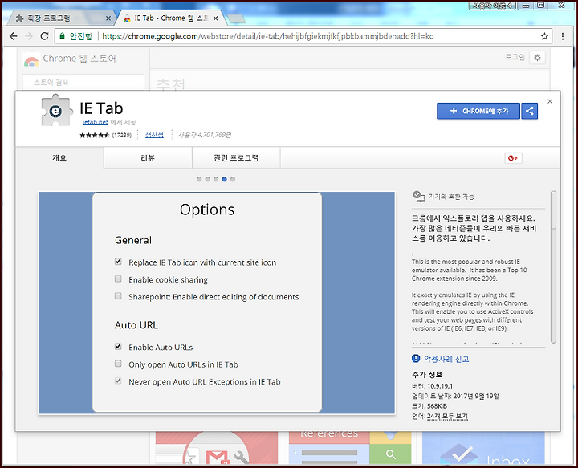Click the Options screenshot image
Image resolution: width=578 pixels, height=468 pixels.
(x=217, y=303)
